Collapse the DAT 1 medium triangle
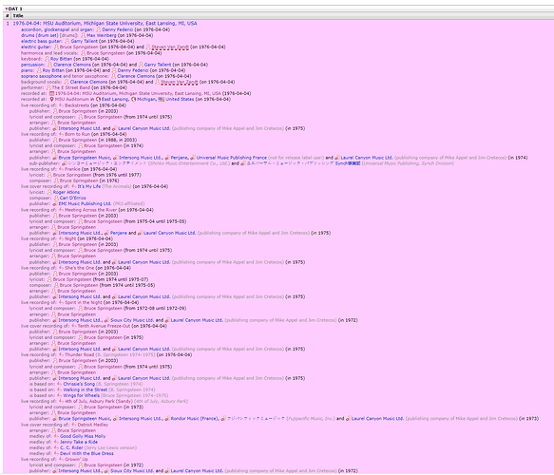554x475 pixels. click(x=6, y=9)
